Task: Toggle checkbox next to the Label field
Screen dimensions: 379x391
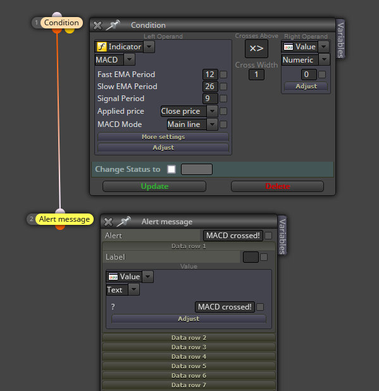Action: (x=264, y=257)
